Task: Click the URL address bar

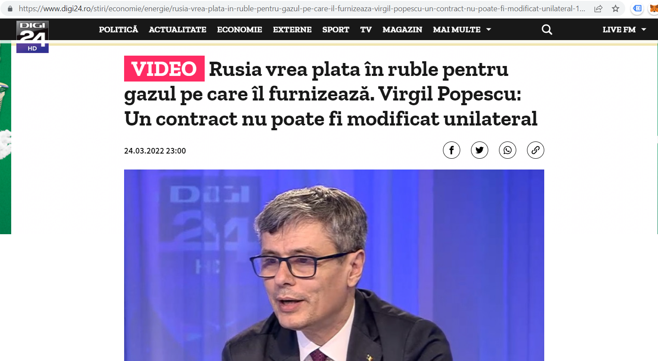Action: tap(302, 9)
